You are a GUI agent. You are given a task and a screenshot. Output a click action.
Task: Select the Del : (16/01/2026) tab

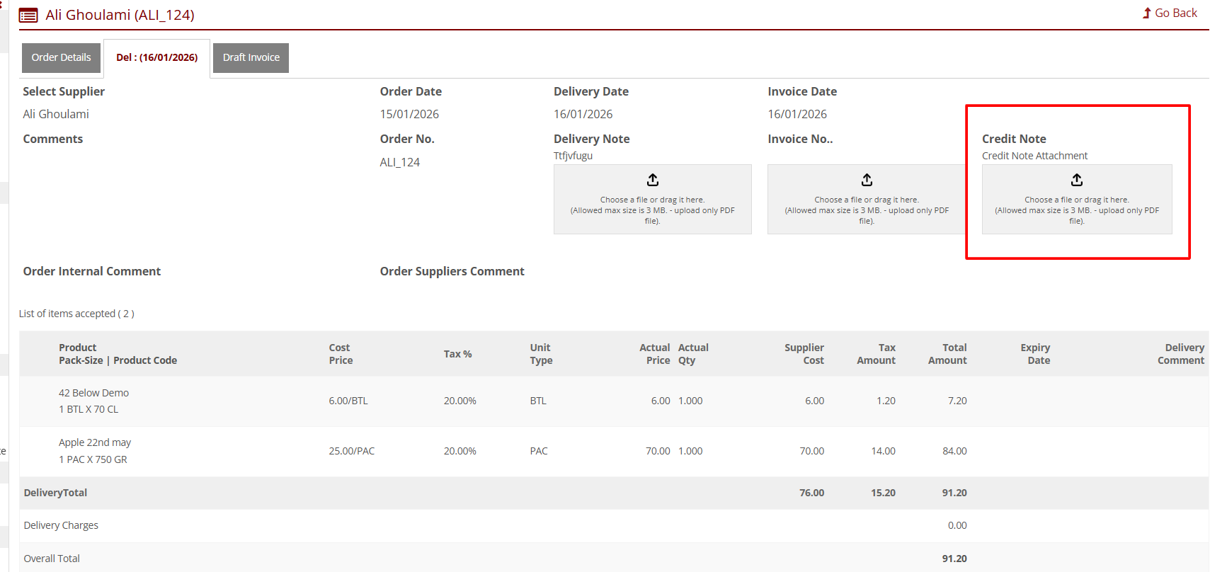156,57
